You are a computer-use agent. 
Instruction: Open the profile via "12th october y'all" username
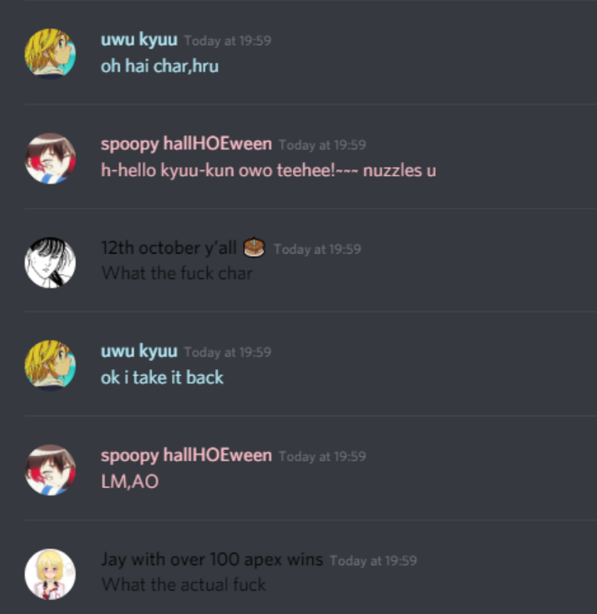(169, 248)
